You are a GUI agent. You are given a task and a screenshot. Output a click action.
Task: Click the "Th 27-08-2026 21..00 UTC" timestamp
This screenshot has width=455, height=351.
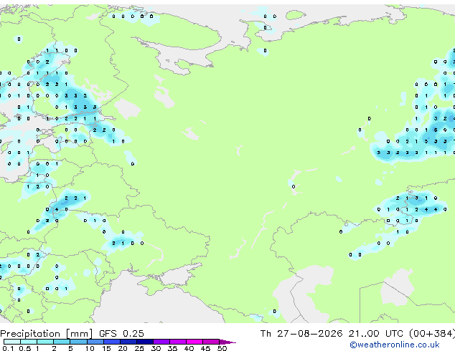(332, 334)
